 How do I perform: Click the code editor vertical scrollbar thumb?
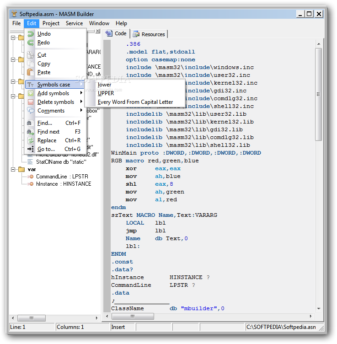point(318,94)
